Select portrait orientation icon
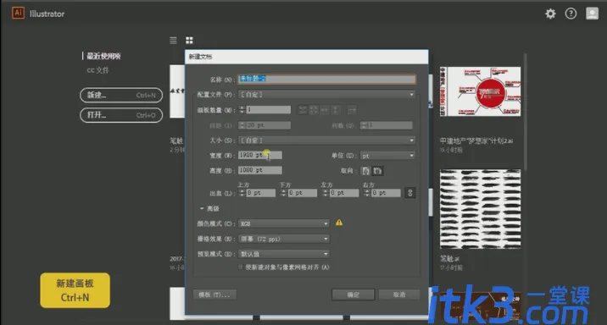 pos(365,171)
